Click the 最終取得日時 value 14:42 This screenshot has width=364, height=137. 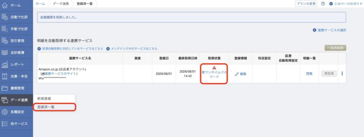(188, 76)
